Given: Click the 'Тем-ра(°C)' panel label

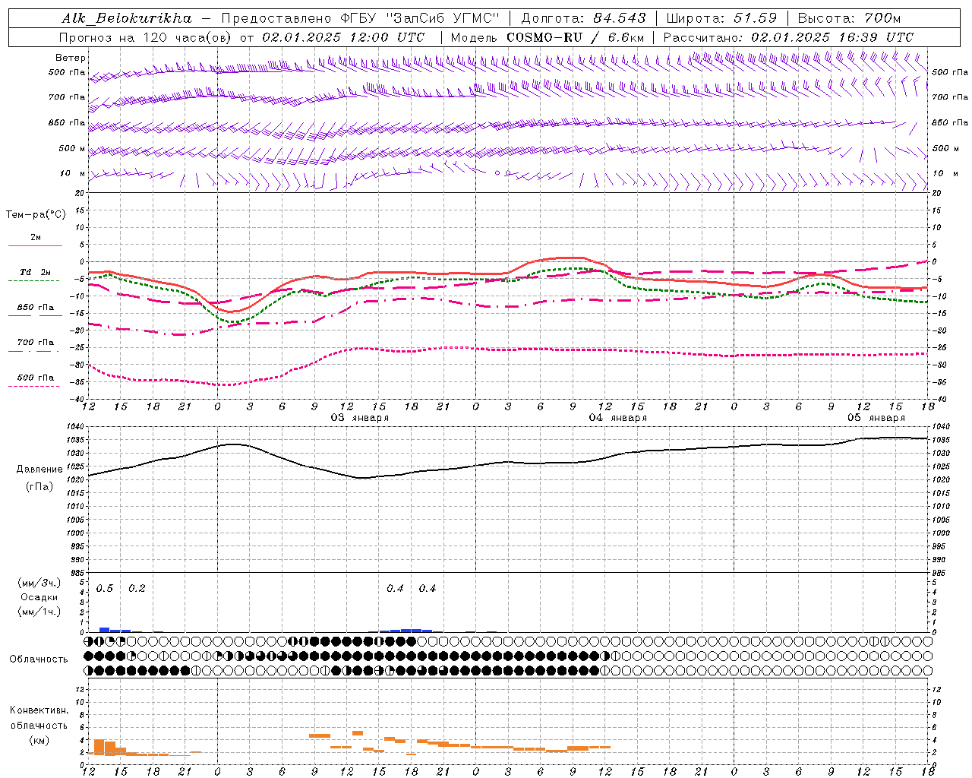Looking at the screenshot, I should click(36, 215).
